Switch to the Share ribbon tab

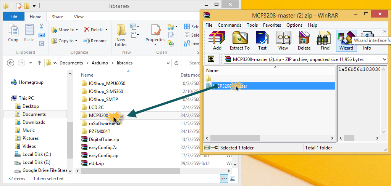click(57, 17)
